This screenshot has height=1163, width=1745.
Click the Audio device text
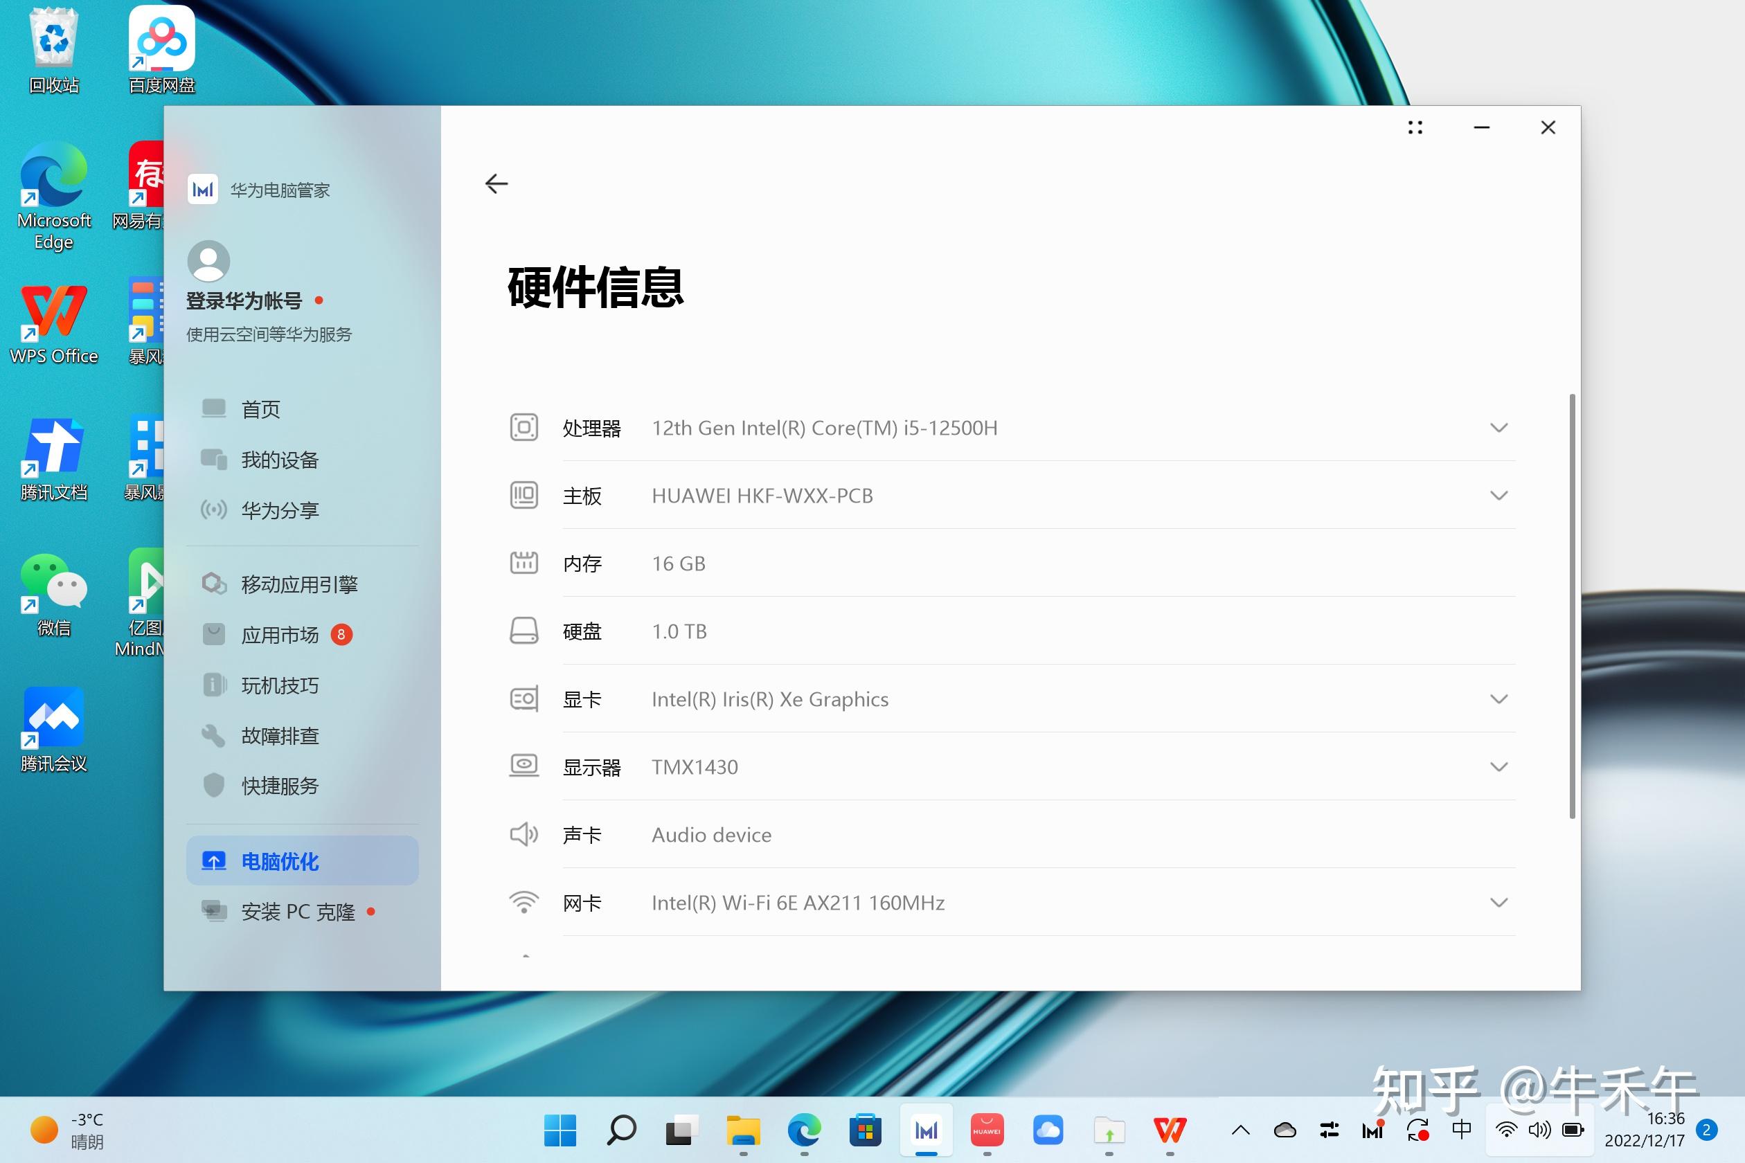click(x=712, y=835)
